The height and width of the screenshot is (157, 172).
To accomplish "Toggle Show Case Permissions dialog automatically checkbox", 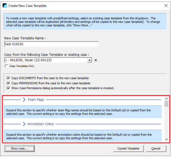I will (8, 88).
